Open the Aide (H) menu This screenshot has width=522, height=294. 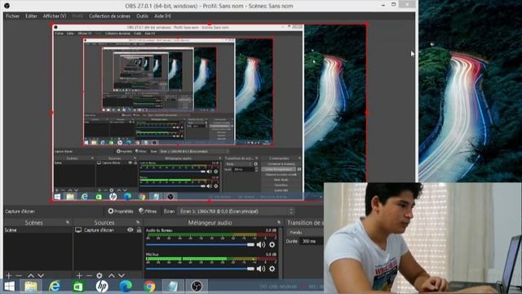coord(162,16)
